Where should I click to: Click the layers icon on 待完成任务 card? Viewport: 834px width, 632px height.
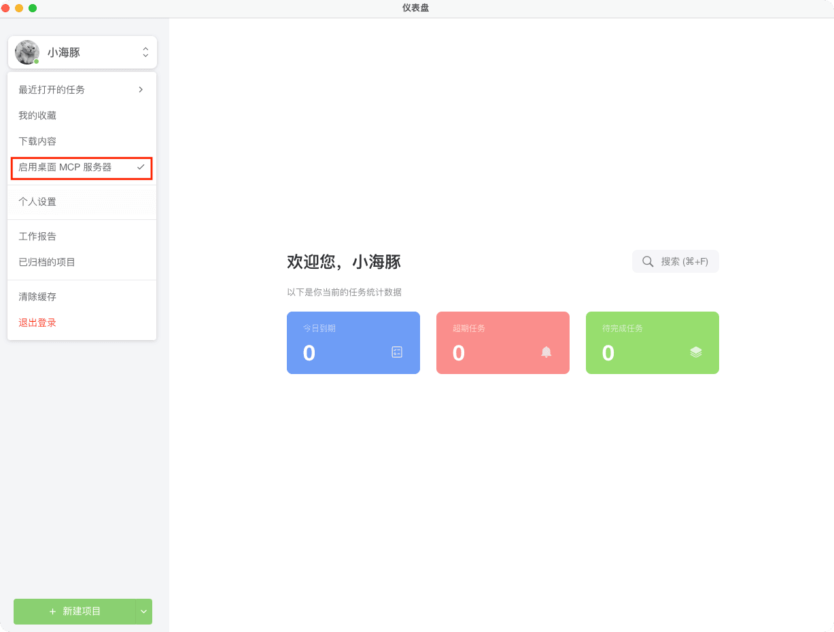point(695,352)
